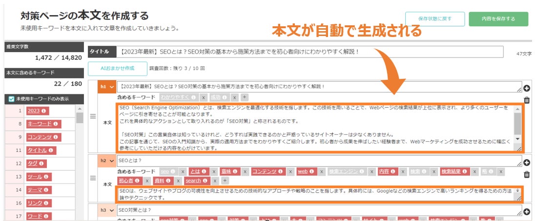Click the info icon on 初心者 tag

tap(138, 181)
